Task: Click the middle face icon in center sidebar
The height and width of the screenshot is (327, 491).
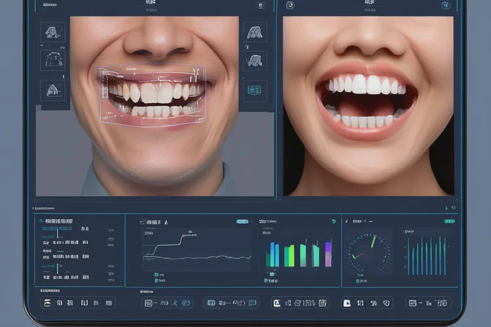Action: (x=255, y=60)
